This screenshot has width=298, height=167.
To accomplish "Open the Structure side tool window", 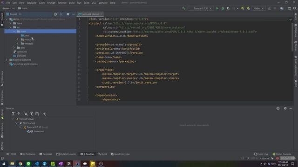I will pos(2,78).
